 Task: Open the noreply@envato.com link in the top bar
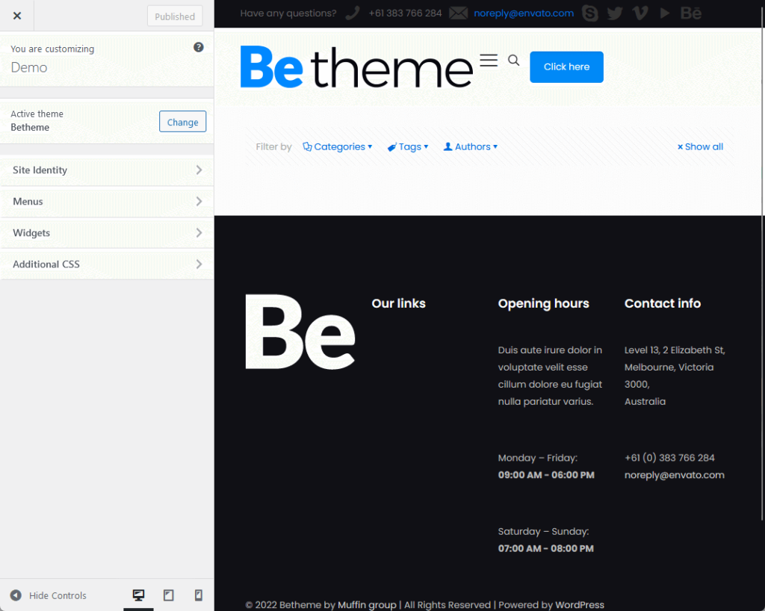[x=524, y=13]
